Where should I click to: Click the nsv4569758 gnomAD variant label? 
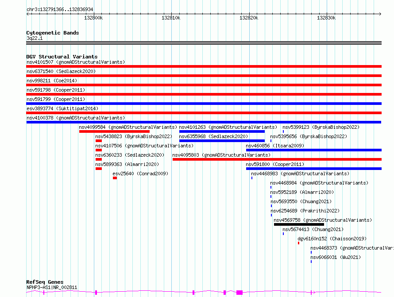point(323,220)
